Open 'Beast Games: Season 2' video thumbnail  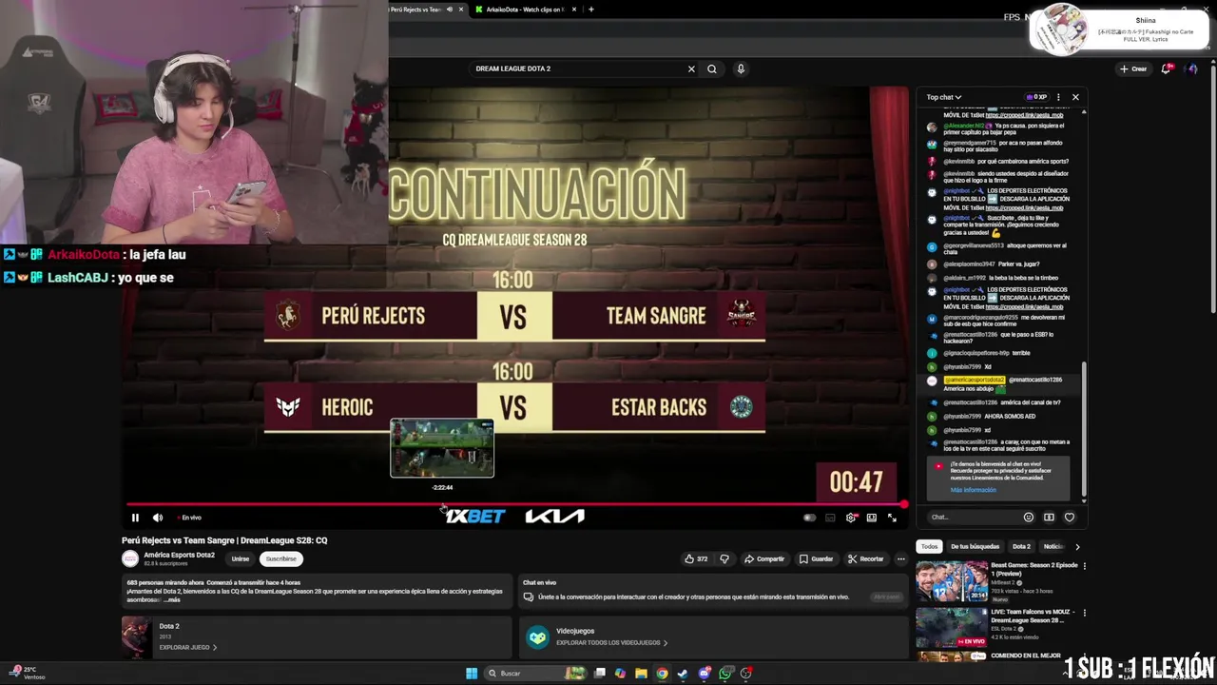(951, 581)
